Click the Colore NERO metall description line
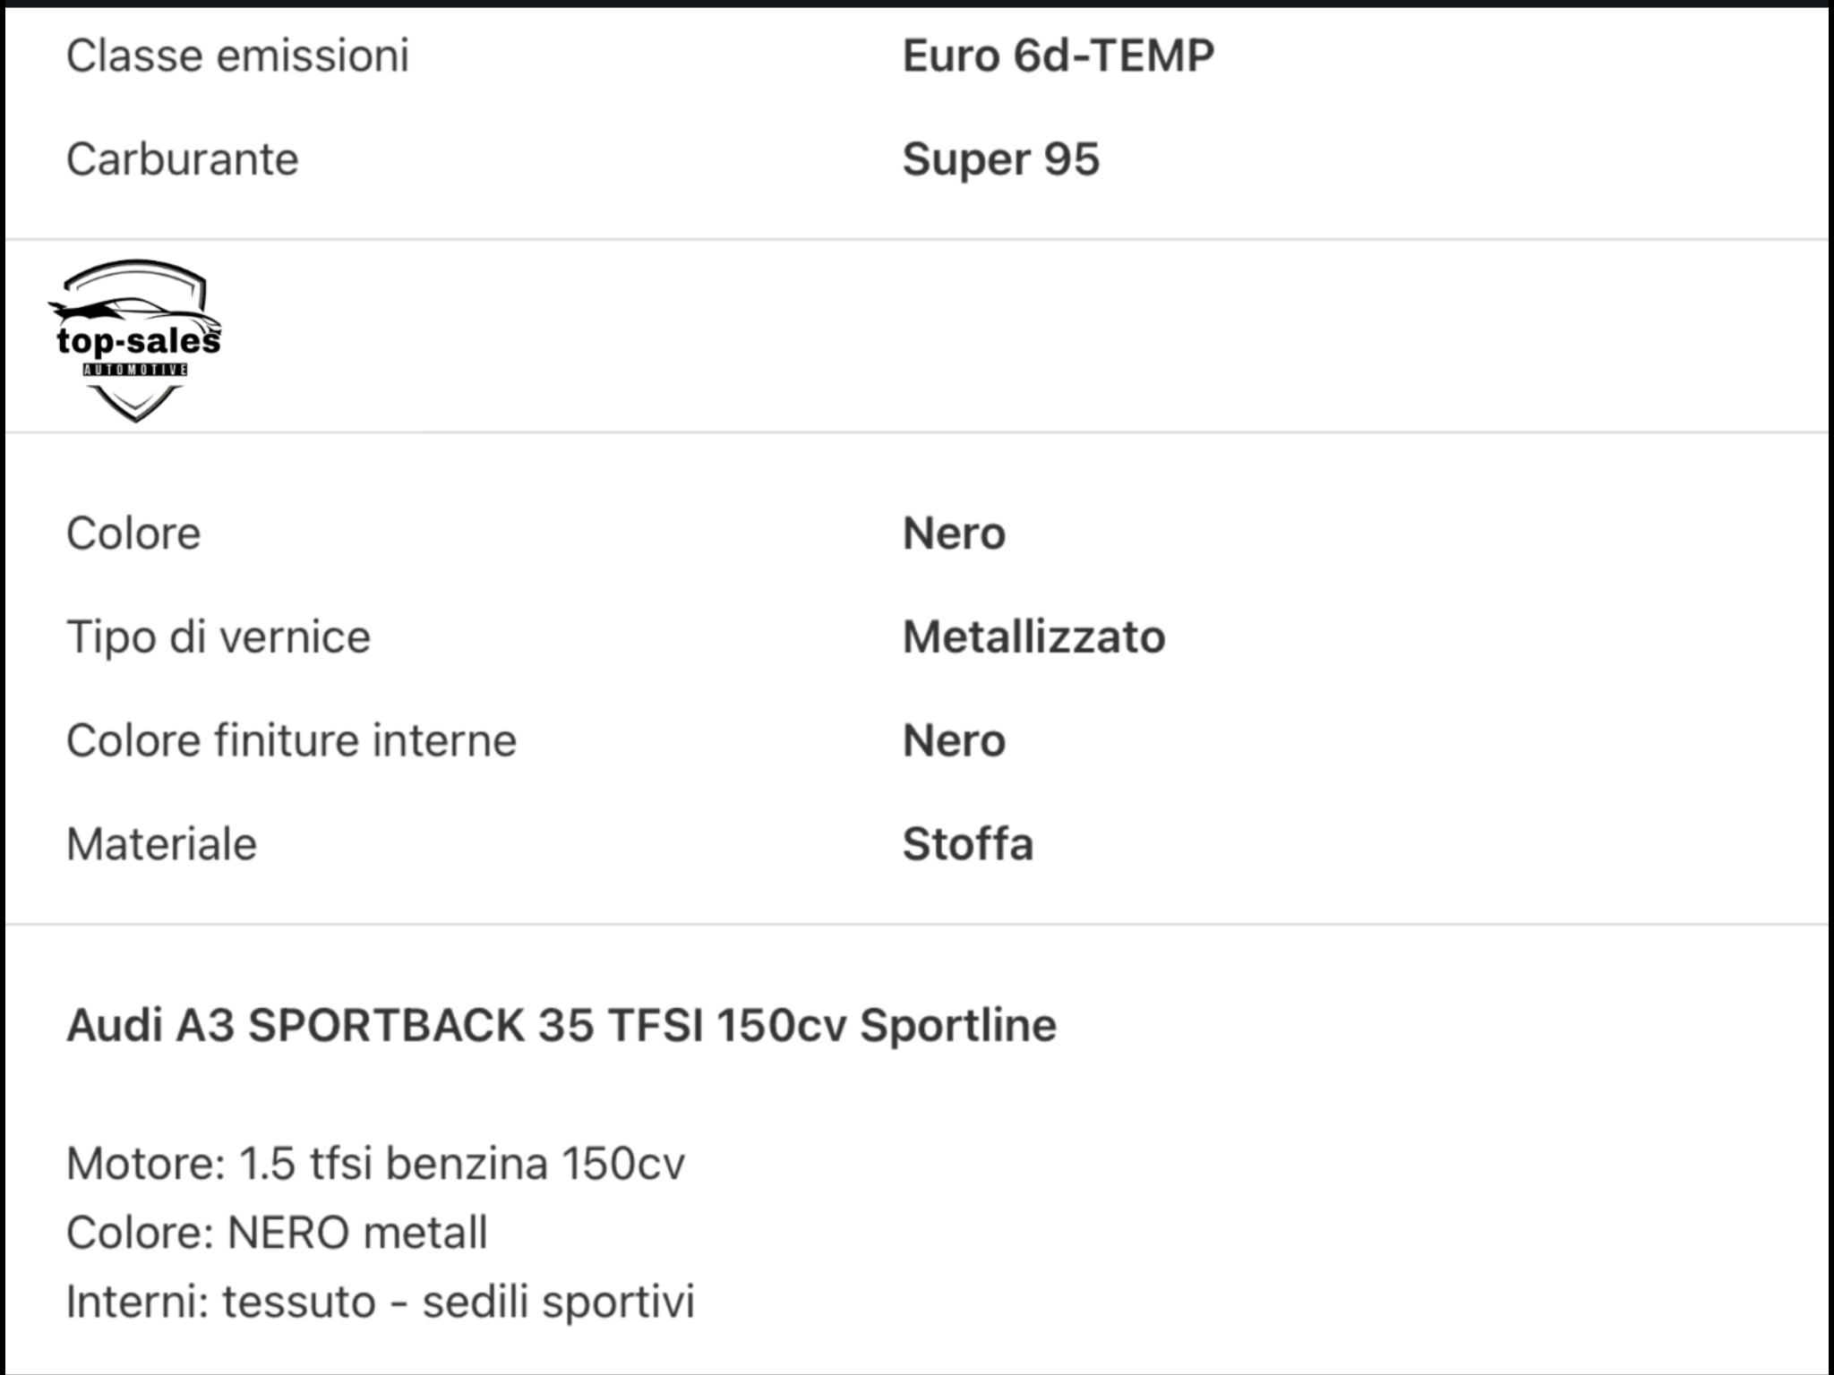The height and width of the screenshot is (1375, 1834). click(x=277, y=1233)
